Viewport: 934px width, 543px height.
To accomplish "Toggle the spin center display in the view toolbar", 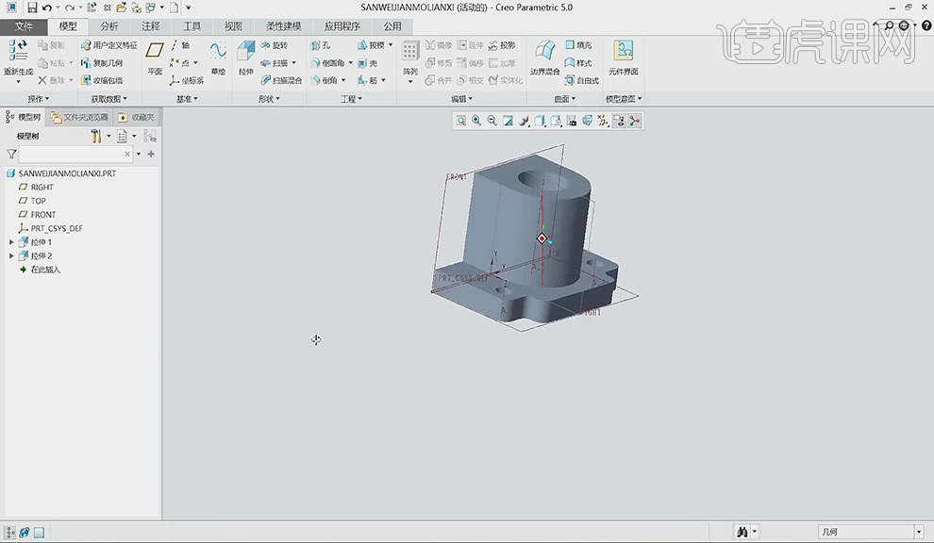I will point(634,121).
